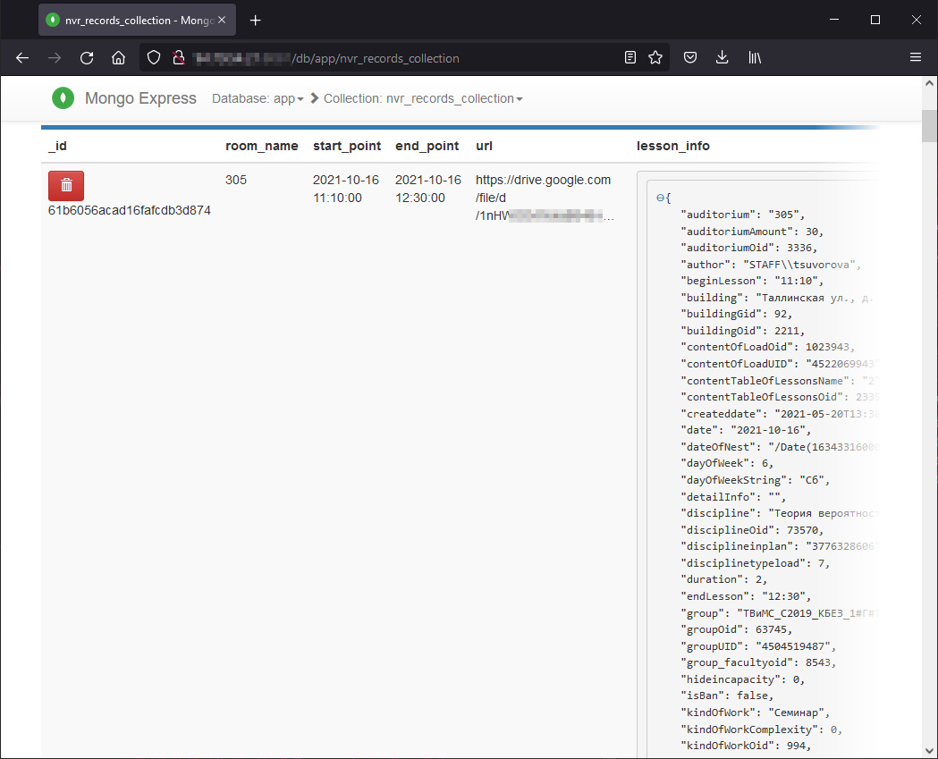Open the downloads panel
The image size is (938, 759).
coord(722,57)
